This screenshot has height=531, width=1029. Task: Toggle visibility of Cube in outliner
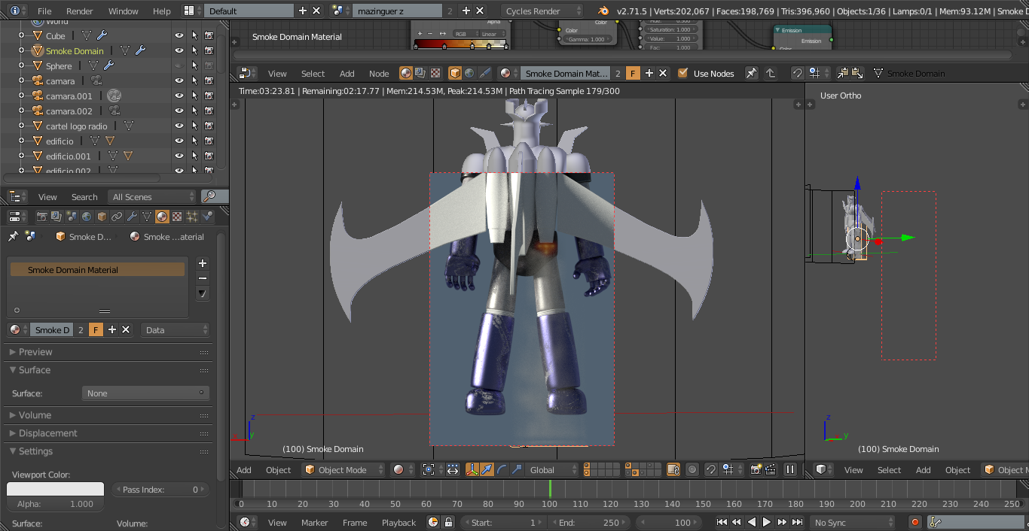point(179,36)
